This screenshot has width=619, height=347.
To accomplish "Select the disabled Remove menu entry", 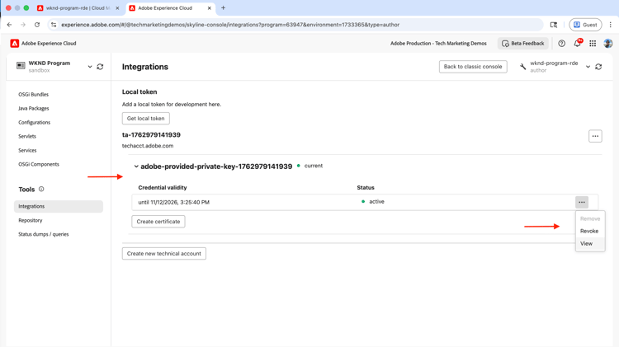I will pos(590,219).
